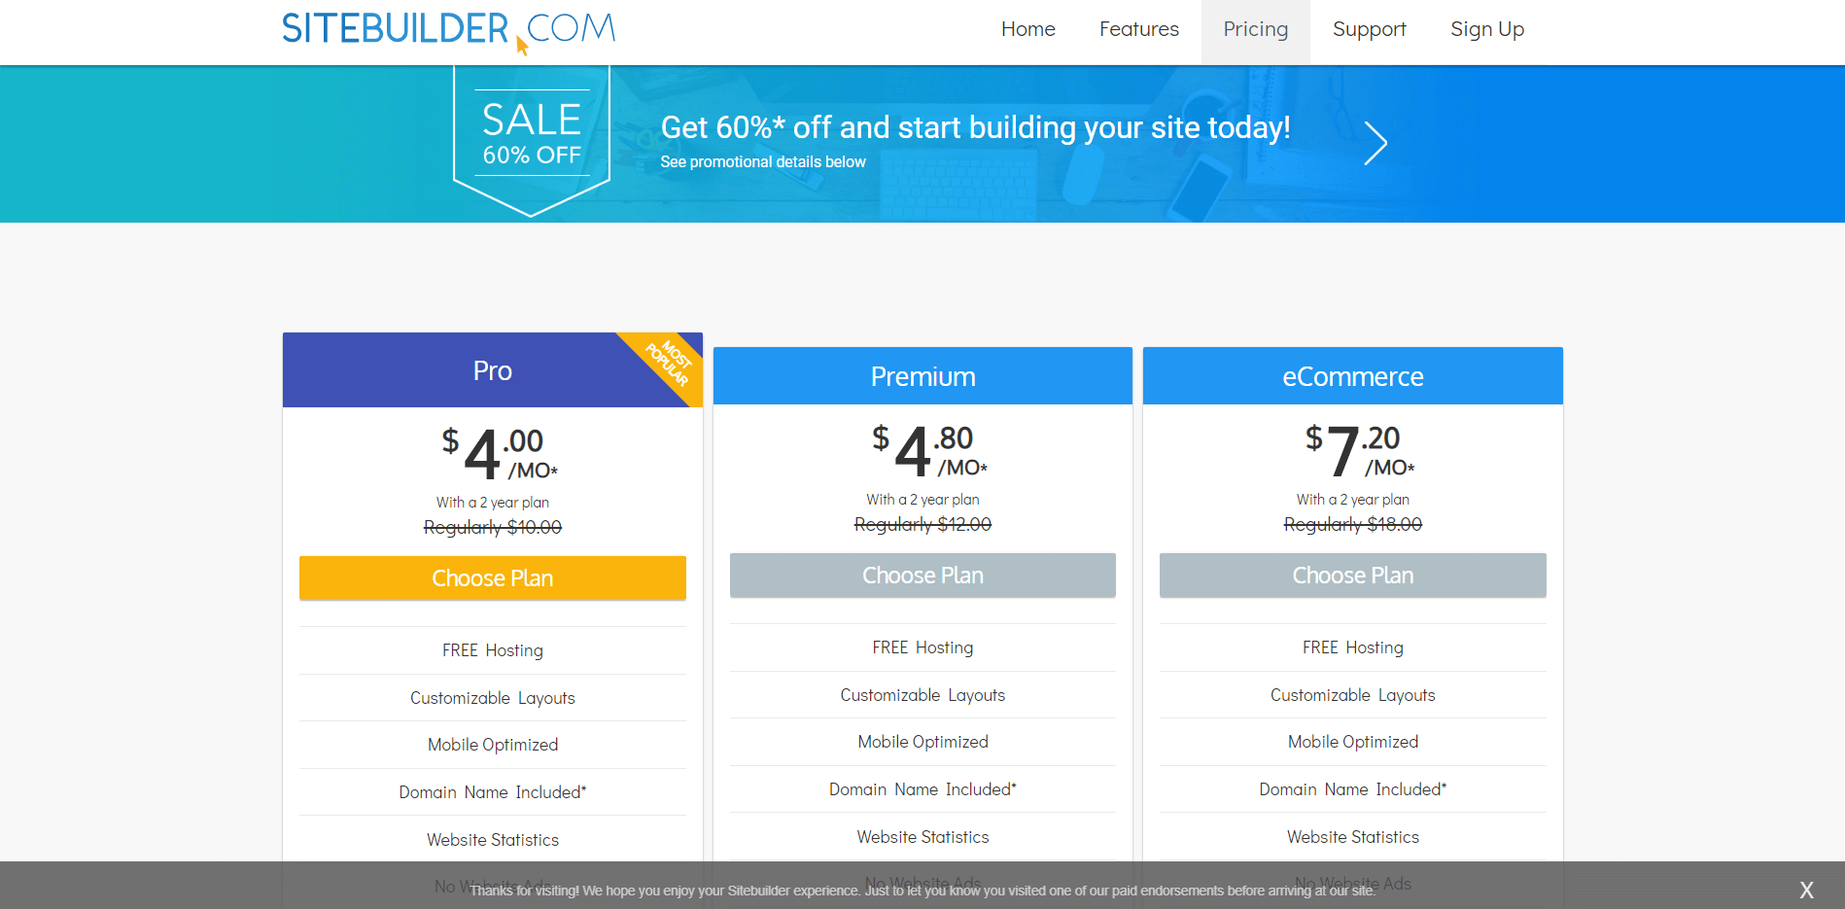This screenshot has height=909, width=1845.
Task: Click the Most Popular ribbon on Pro
Action: click(x=669, y=363)
